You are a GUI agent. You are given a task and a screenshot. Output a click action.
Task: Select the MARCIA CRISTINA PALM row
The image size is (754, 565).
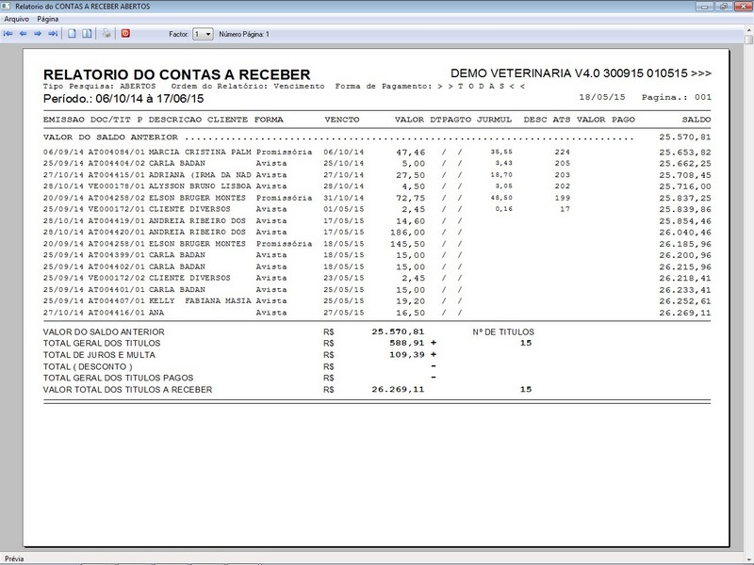[x=376, y=152]
